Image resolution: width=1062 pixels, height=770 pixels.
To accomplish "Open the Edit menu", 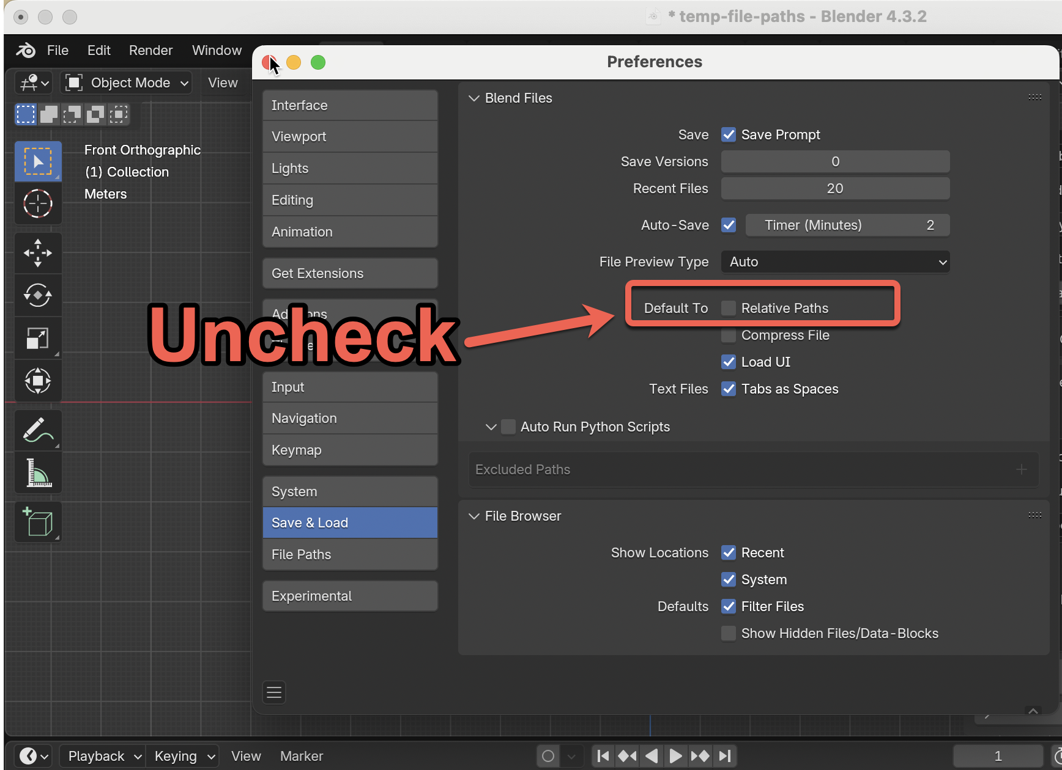I will (98, 50).
